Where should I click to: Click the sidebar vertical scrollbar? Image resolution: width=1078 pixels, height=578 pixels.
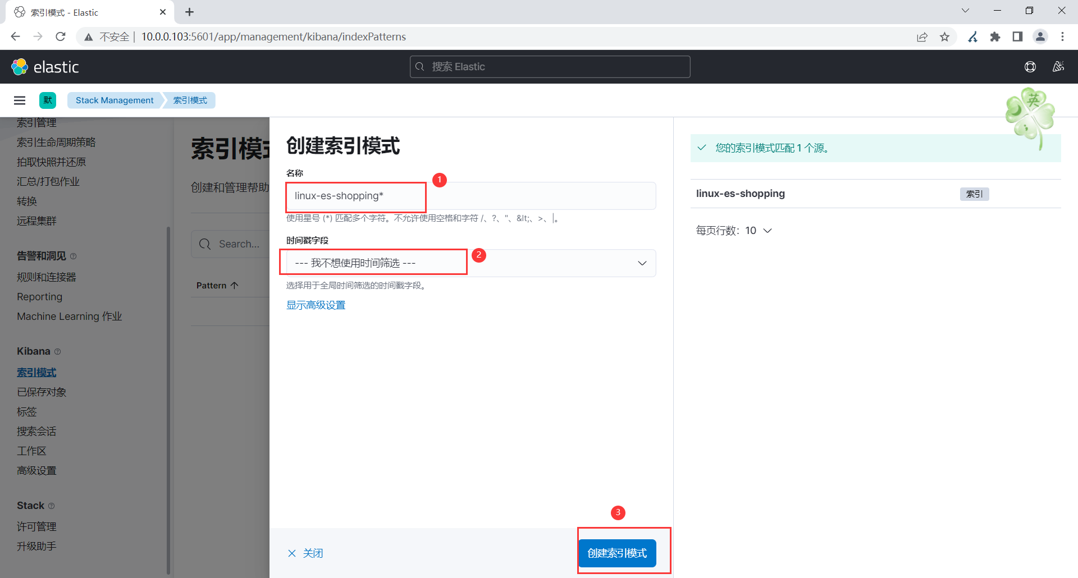(168, 400)
